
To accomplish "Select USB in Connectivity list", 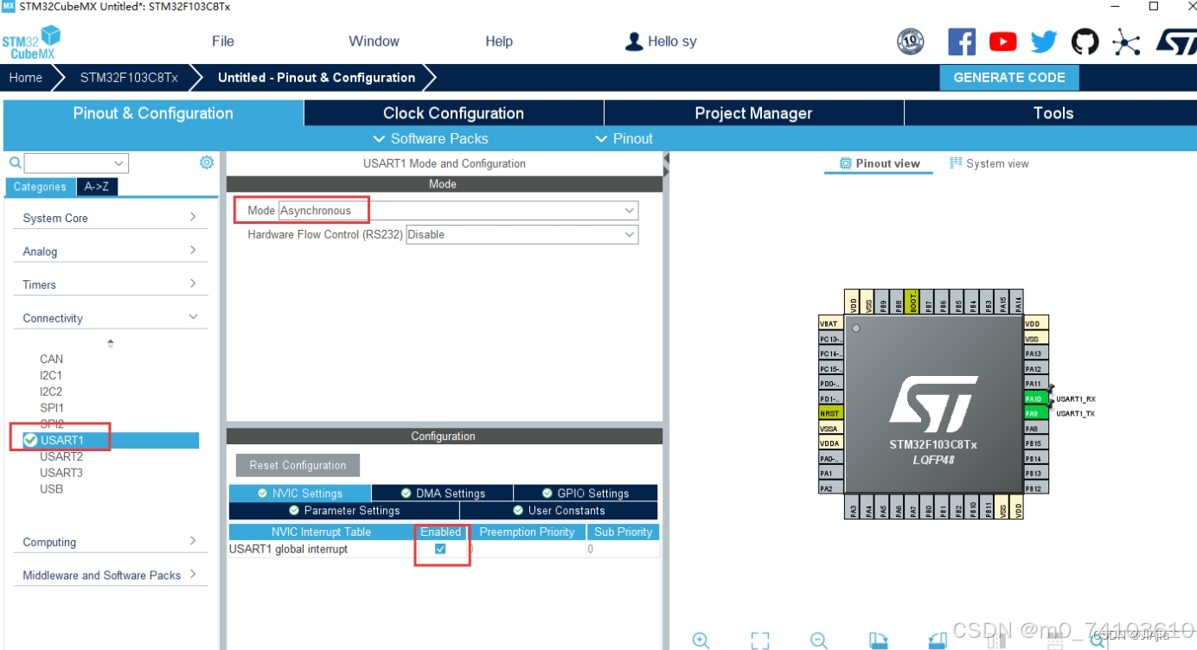I will (x=51, y=488).
